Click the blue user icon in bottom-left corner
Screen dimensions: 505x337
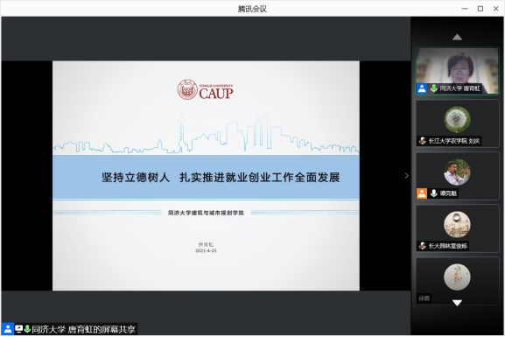tap(8, 329)
